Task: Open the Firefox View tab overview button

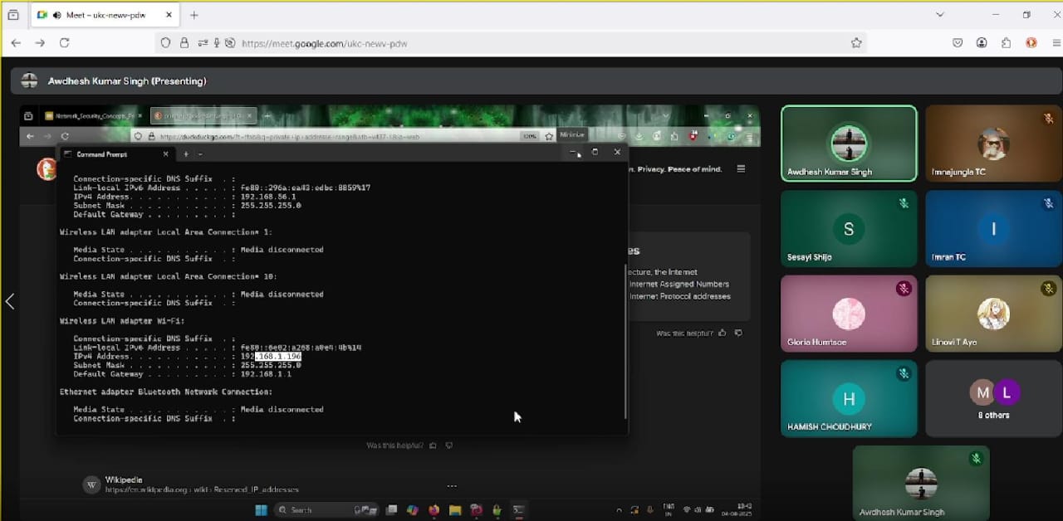Action: 13,15
